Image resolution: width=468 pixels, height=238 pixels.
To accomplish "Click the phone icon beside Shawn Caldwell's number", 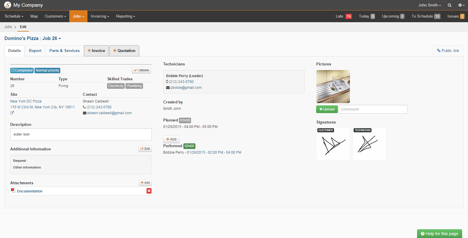I will coord(84,107).
